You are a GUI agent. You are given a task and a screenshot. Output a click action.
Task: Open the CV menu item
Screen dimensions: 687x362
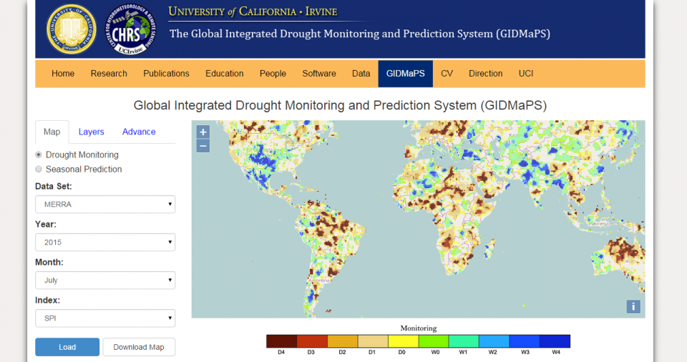tap(447, 74)
